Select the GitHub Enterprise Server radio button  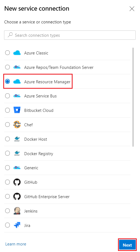(7, 196)
